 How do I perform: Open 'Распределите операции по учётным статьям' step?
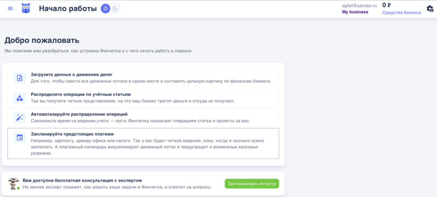(143, 98)
